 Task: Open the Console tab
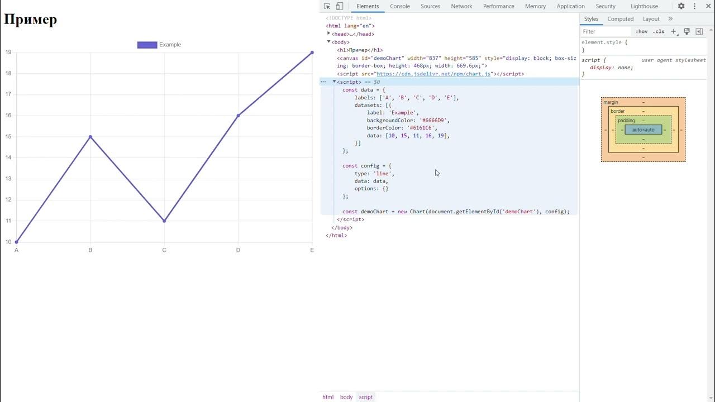(x=400, y=6)
